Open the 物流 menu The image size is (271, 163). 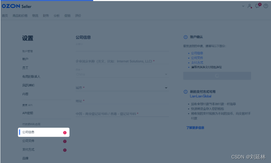(35, 16)
